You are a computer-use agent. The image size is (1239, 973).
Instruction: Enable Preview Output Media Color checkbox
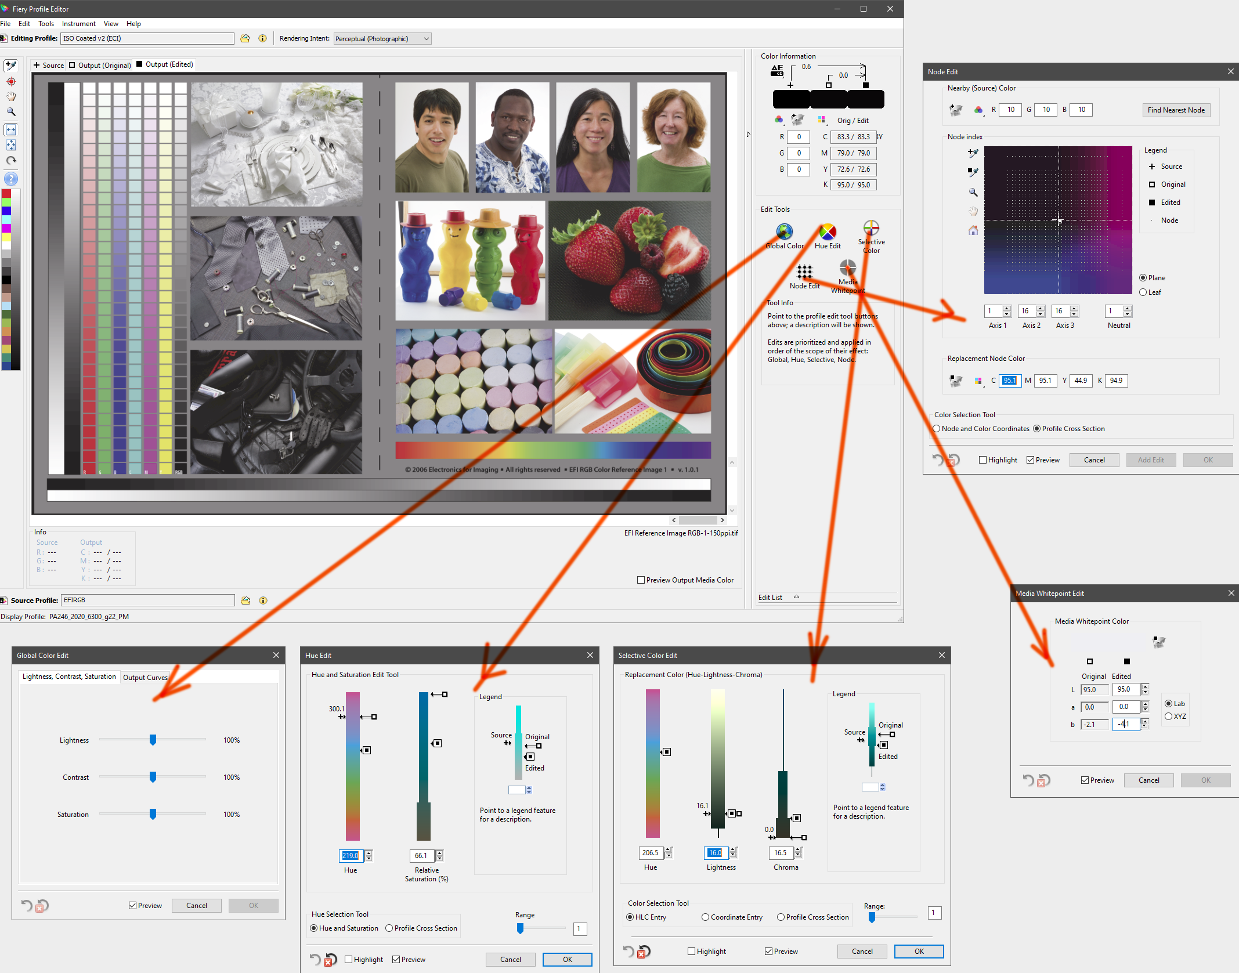pyautogui.click(x=641, y=580)
